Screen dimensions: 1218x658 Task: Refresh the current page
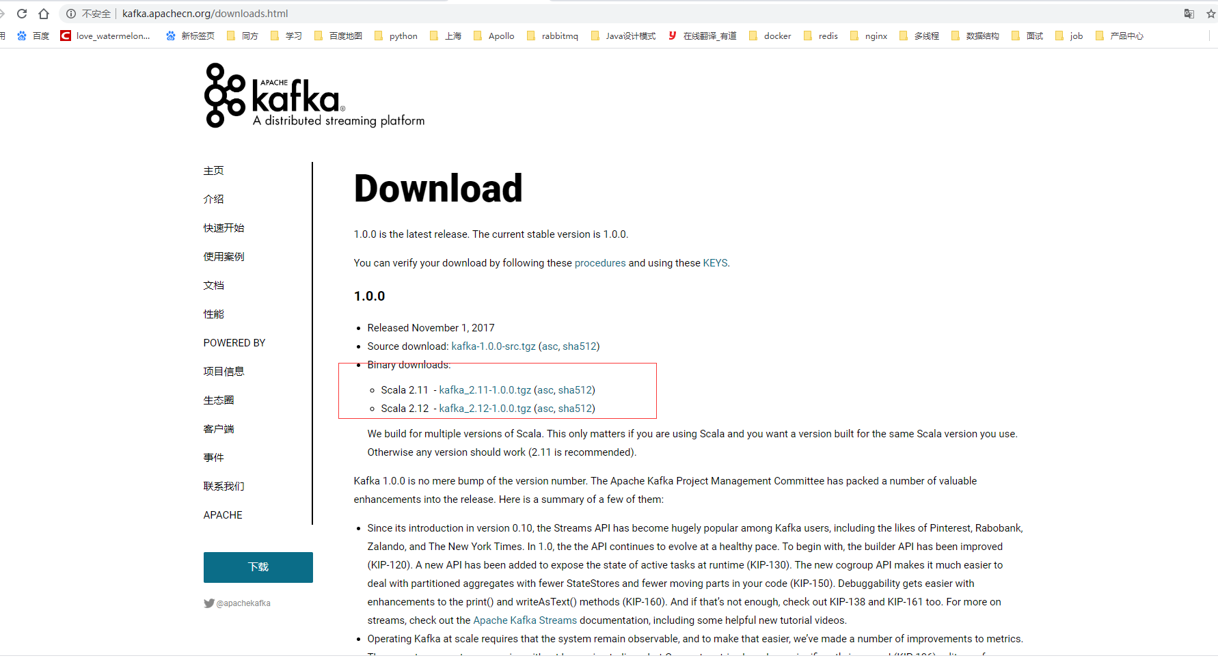click(x=21, y=13)
